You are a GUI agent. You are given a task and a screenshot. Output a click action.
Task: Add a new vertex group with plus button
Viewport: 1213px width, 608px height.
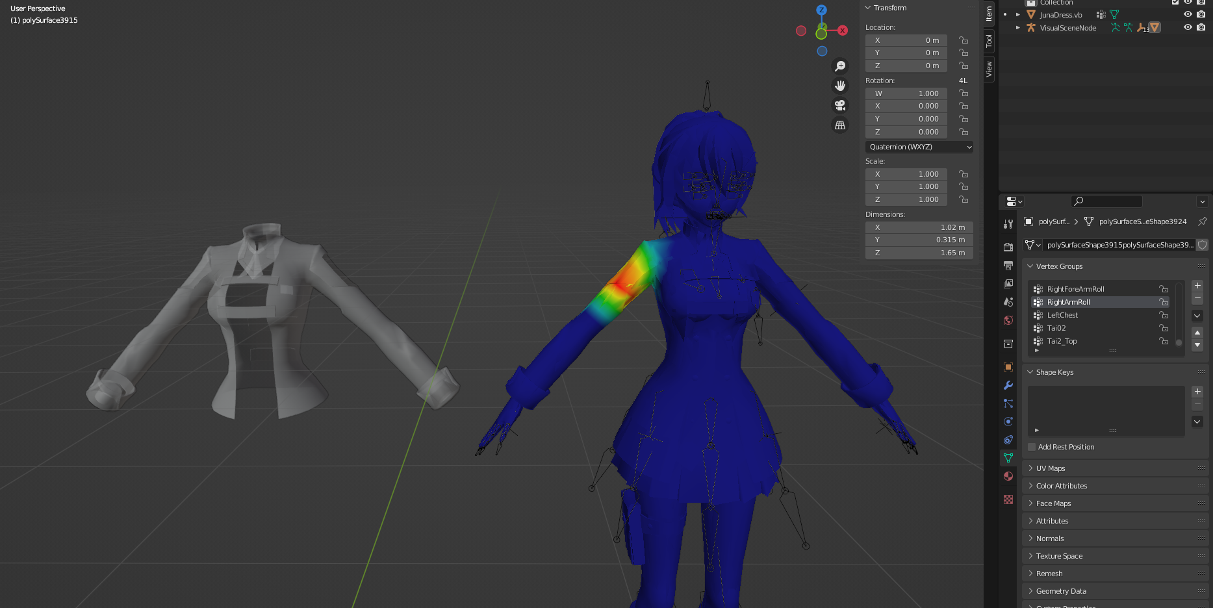coord(1197,286)
